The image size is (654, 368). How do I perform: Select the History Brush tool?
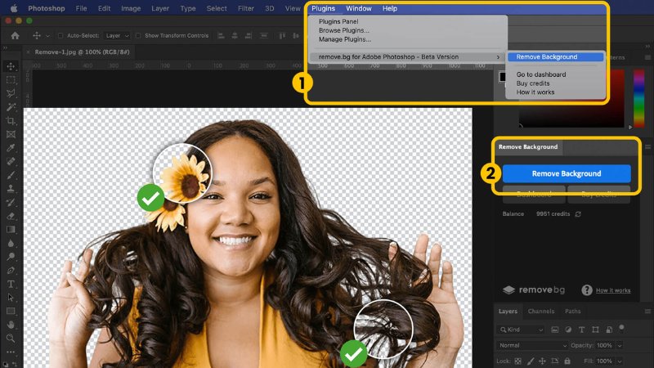(11, 202)
